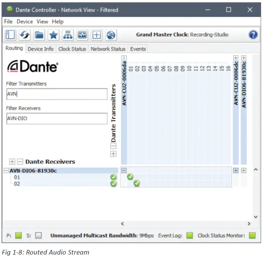The width and height of the screenshot is (263, 261).
Task: Click the horizontal scrollbar right arrow
Action: click(x=249, y=224)
